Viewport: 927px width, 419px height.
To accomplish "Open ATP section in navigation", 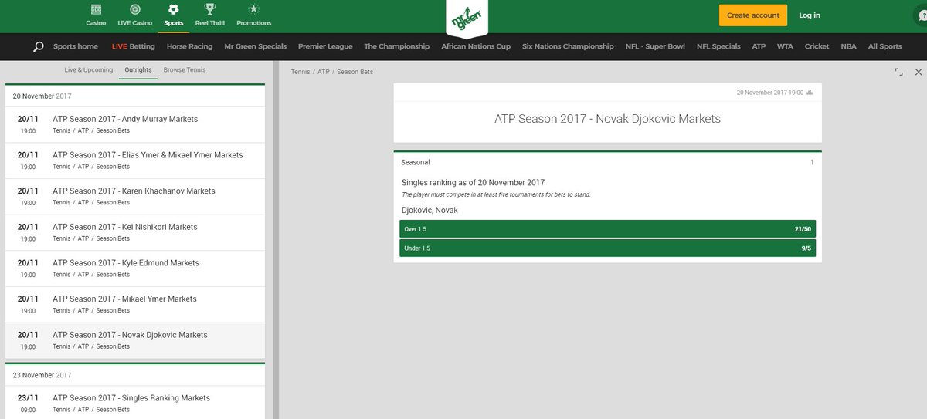I will coord(759,46).
